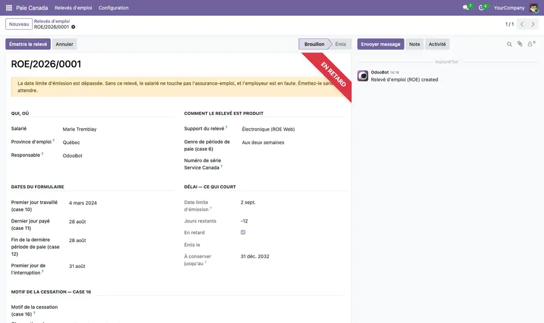Show help tooltip for Date limite d'émission

tap(210, 209)
